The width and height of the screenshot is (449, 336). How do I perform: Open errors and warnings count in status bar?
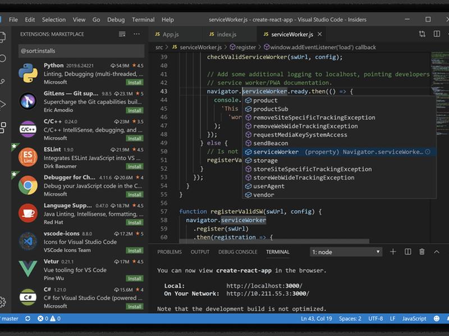49,318
